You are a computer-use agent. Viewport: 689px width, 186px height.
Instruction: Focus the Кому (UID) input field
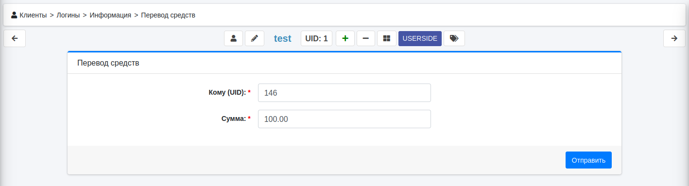[x=344, y=93]
